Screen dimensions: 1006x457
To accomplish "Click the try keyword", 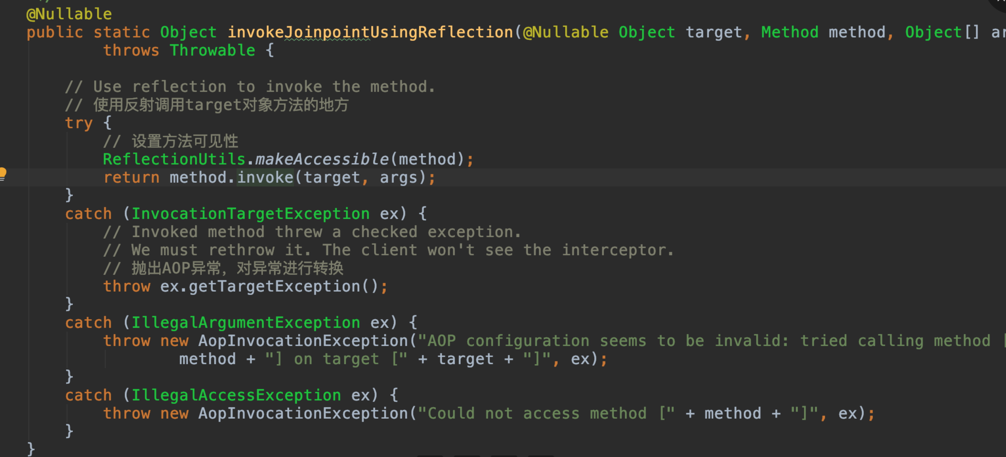I will pyautogui.click(x=79, y=123).
